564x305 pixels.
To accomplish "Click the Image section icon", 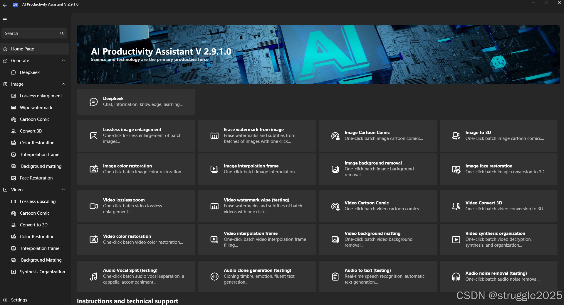I will point(5,84).
